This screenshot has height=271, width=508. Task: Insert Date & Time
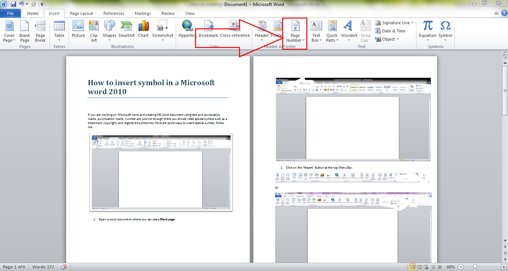click(x=390, y=31)
